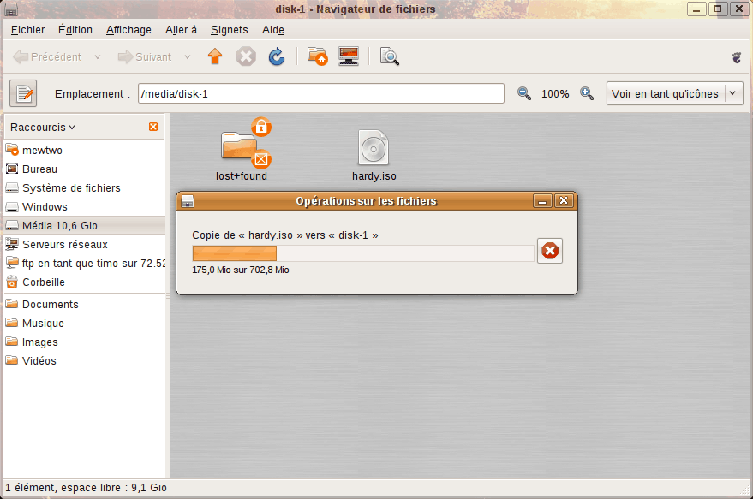Open Suivant history dropdown arrow
753x499 pixels.
coord(188,56)
